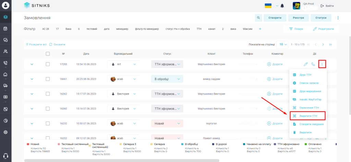Click the plus icon to add filter
Image resolution: width=351 pixels, height=162 pixels.
pyautogui.click(x=260, y=29)
